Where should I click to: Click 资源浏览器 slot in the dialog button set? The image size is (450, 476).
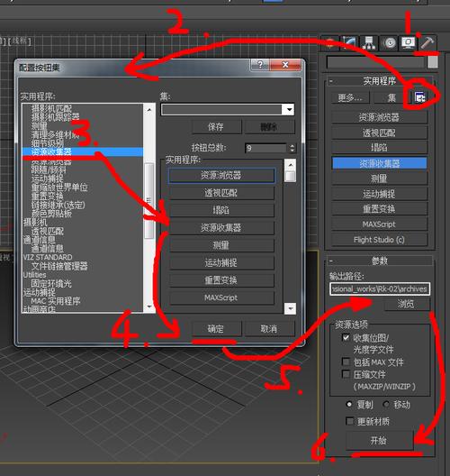pyautogui.click(x=221, y=176)
